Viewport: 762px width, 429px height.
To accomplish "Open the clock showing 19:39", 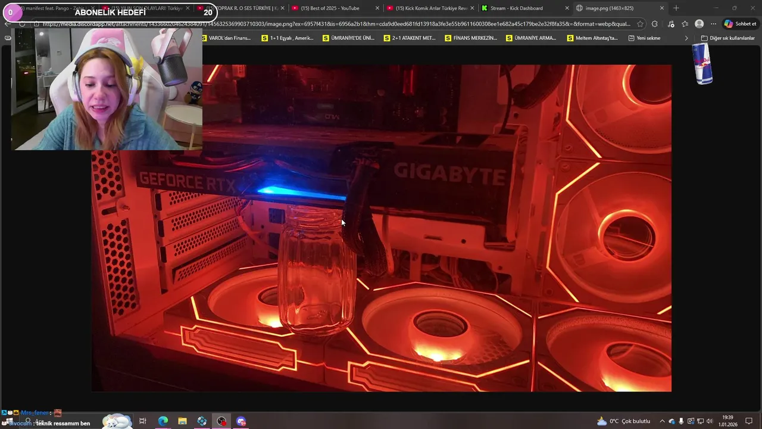I will [x=727, y=421].
